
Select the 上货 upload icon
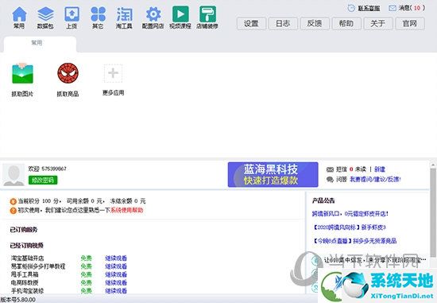pos(72,14)
